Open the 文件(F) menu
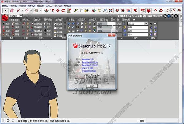This screenshot has height=124, width=184. (x=5, y=6)
